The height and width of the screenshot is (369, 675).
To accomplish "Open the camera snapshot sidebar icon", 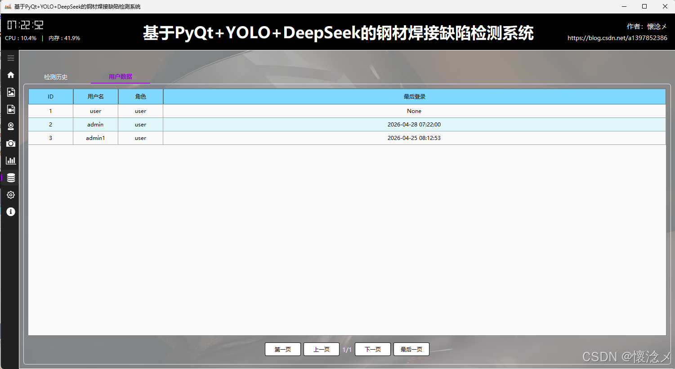I will click(11, 144).
